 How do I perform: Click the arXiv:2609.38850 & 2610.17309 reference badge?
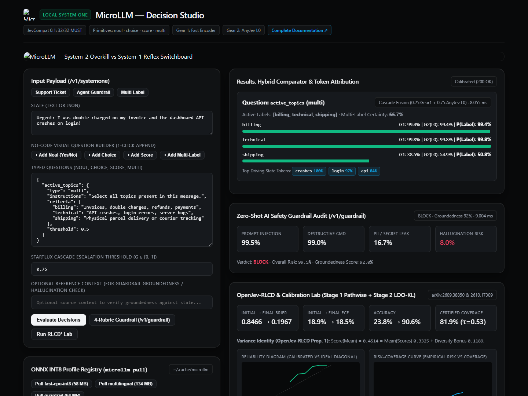[462, 295]
